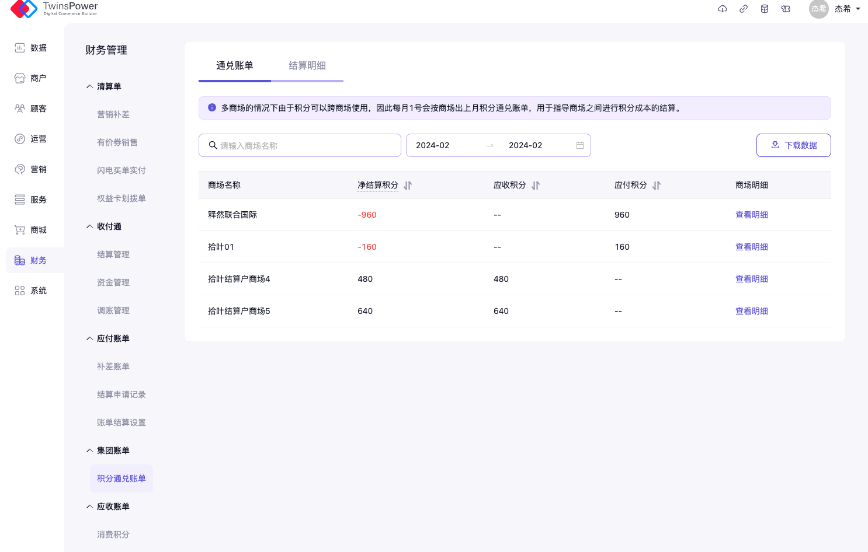Open the 商城 shopping cart section
The height and width of the screenshot is (552, 868).
tap(31, 230)
